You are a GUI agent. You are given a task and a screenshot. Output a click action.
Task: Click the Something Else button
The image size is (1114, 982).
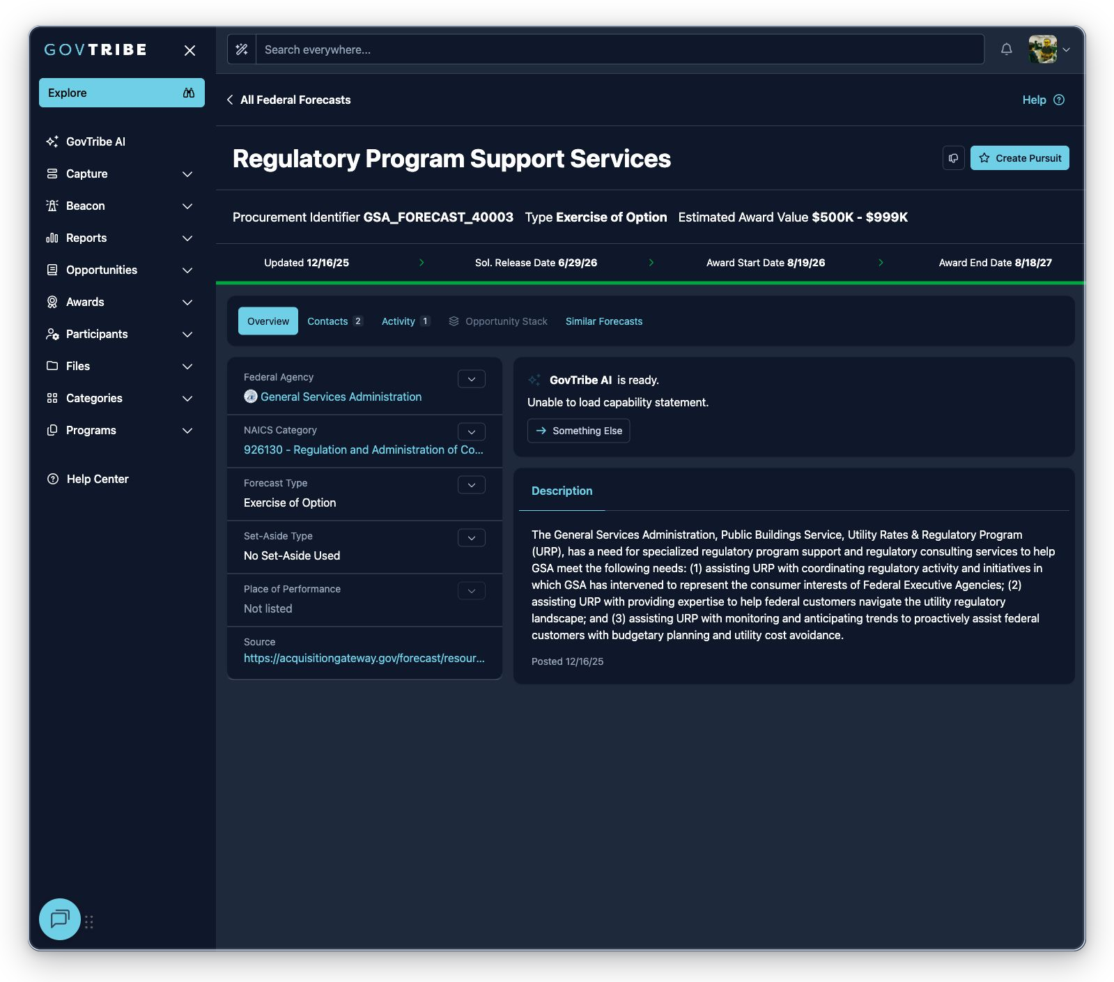point(579,431)
